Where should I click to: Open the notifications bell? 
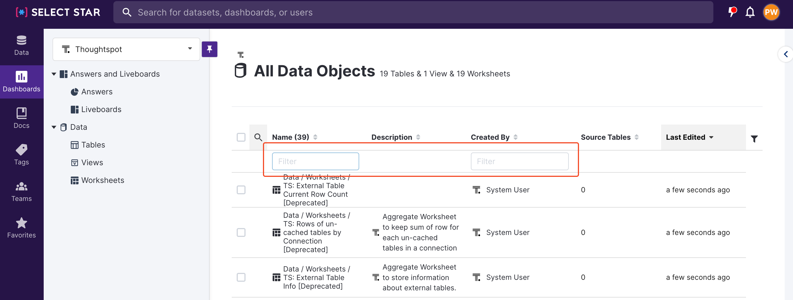[750, 12]
